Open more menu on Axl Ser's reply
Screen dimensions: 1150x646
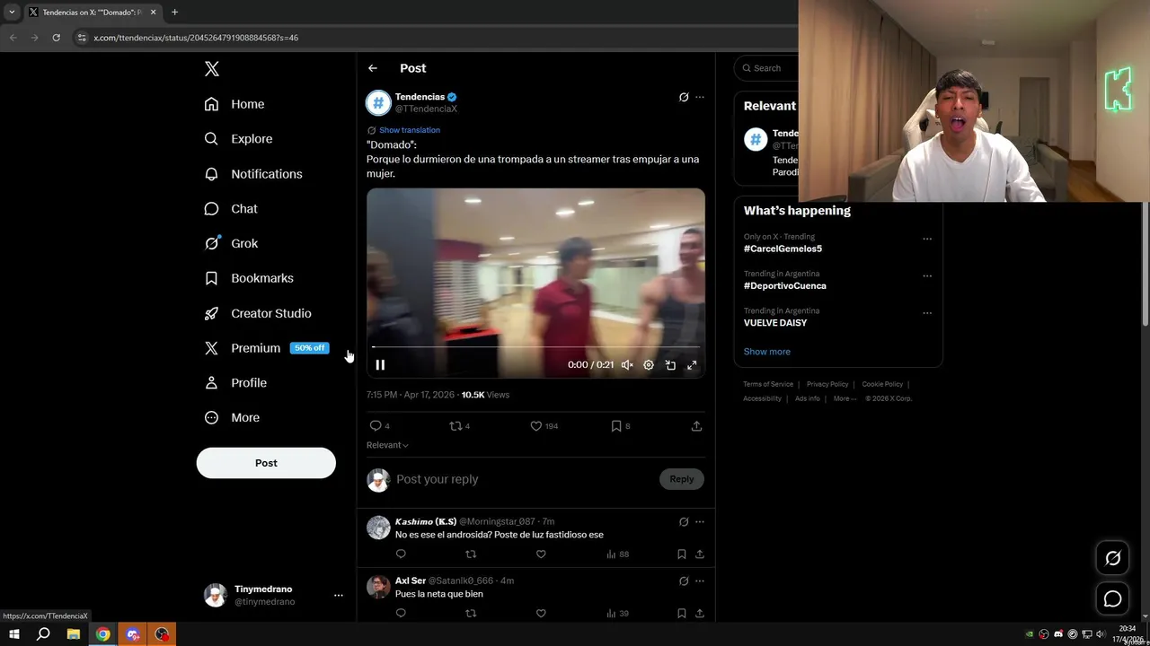(x=700, y=581)
